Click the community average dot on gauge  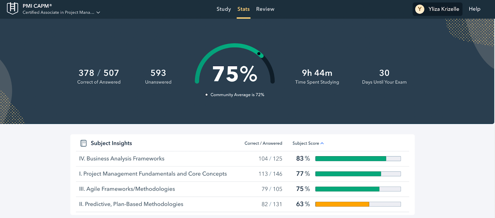click(259, 53)
